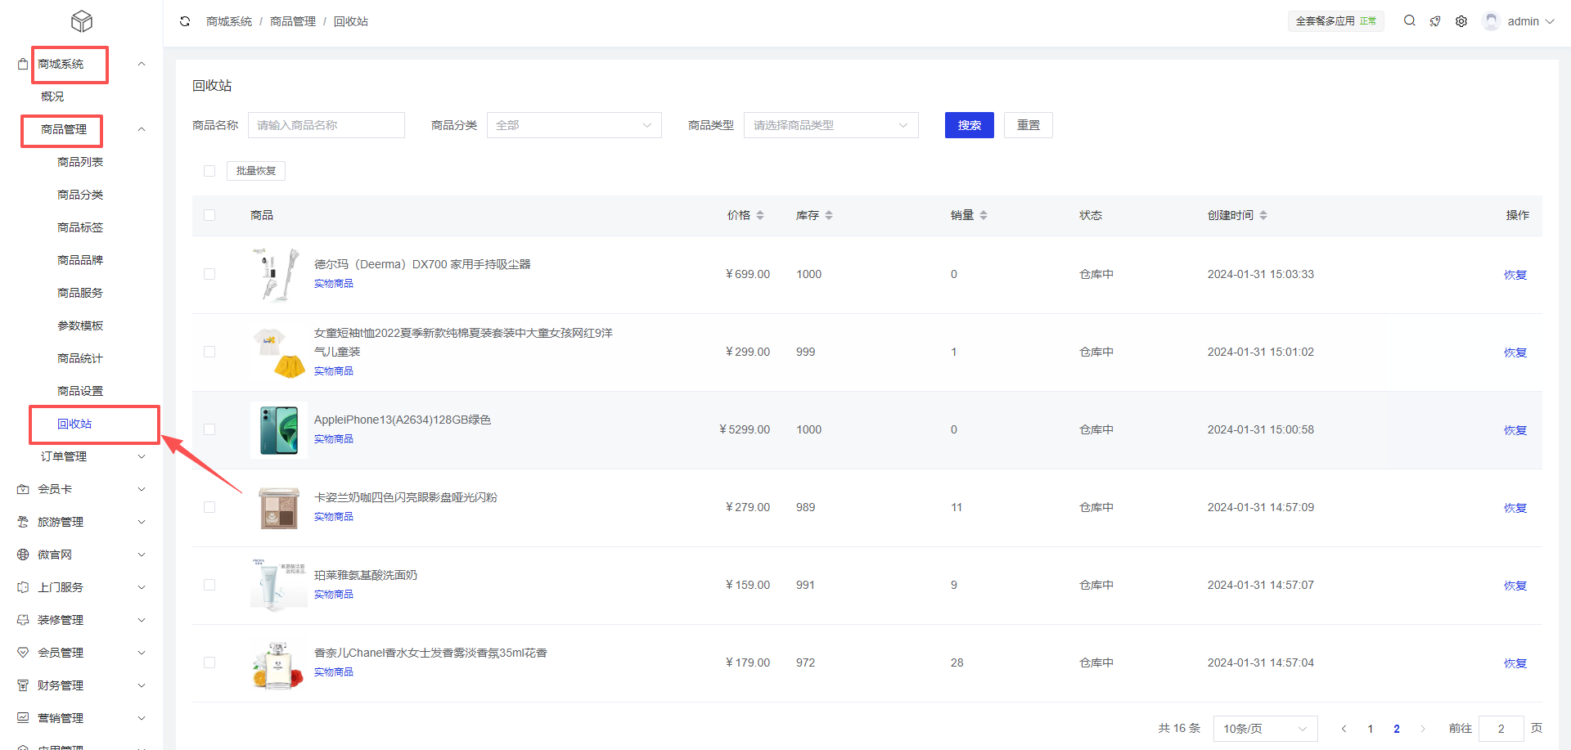Expand the 订单管理 sidebar menu
Viewport: 1571px width, 750px height.
(64, 456)
